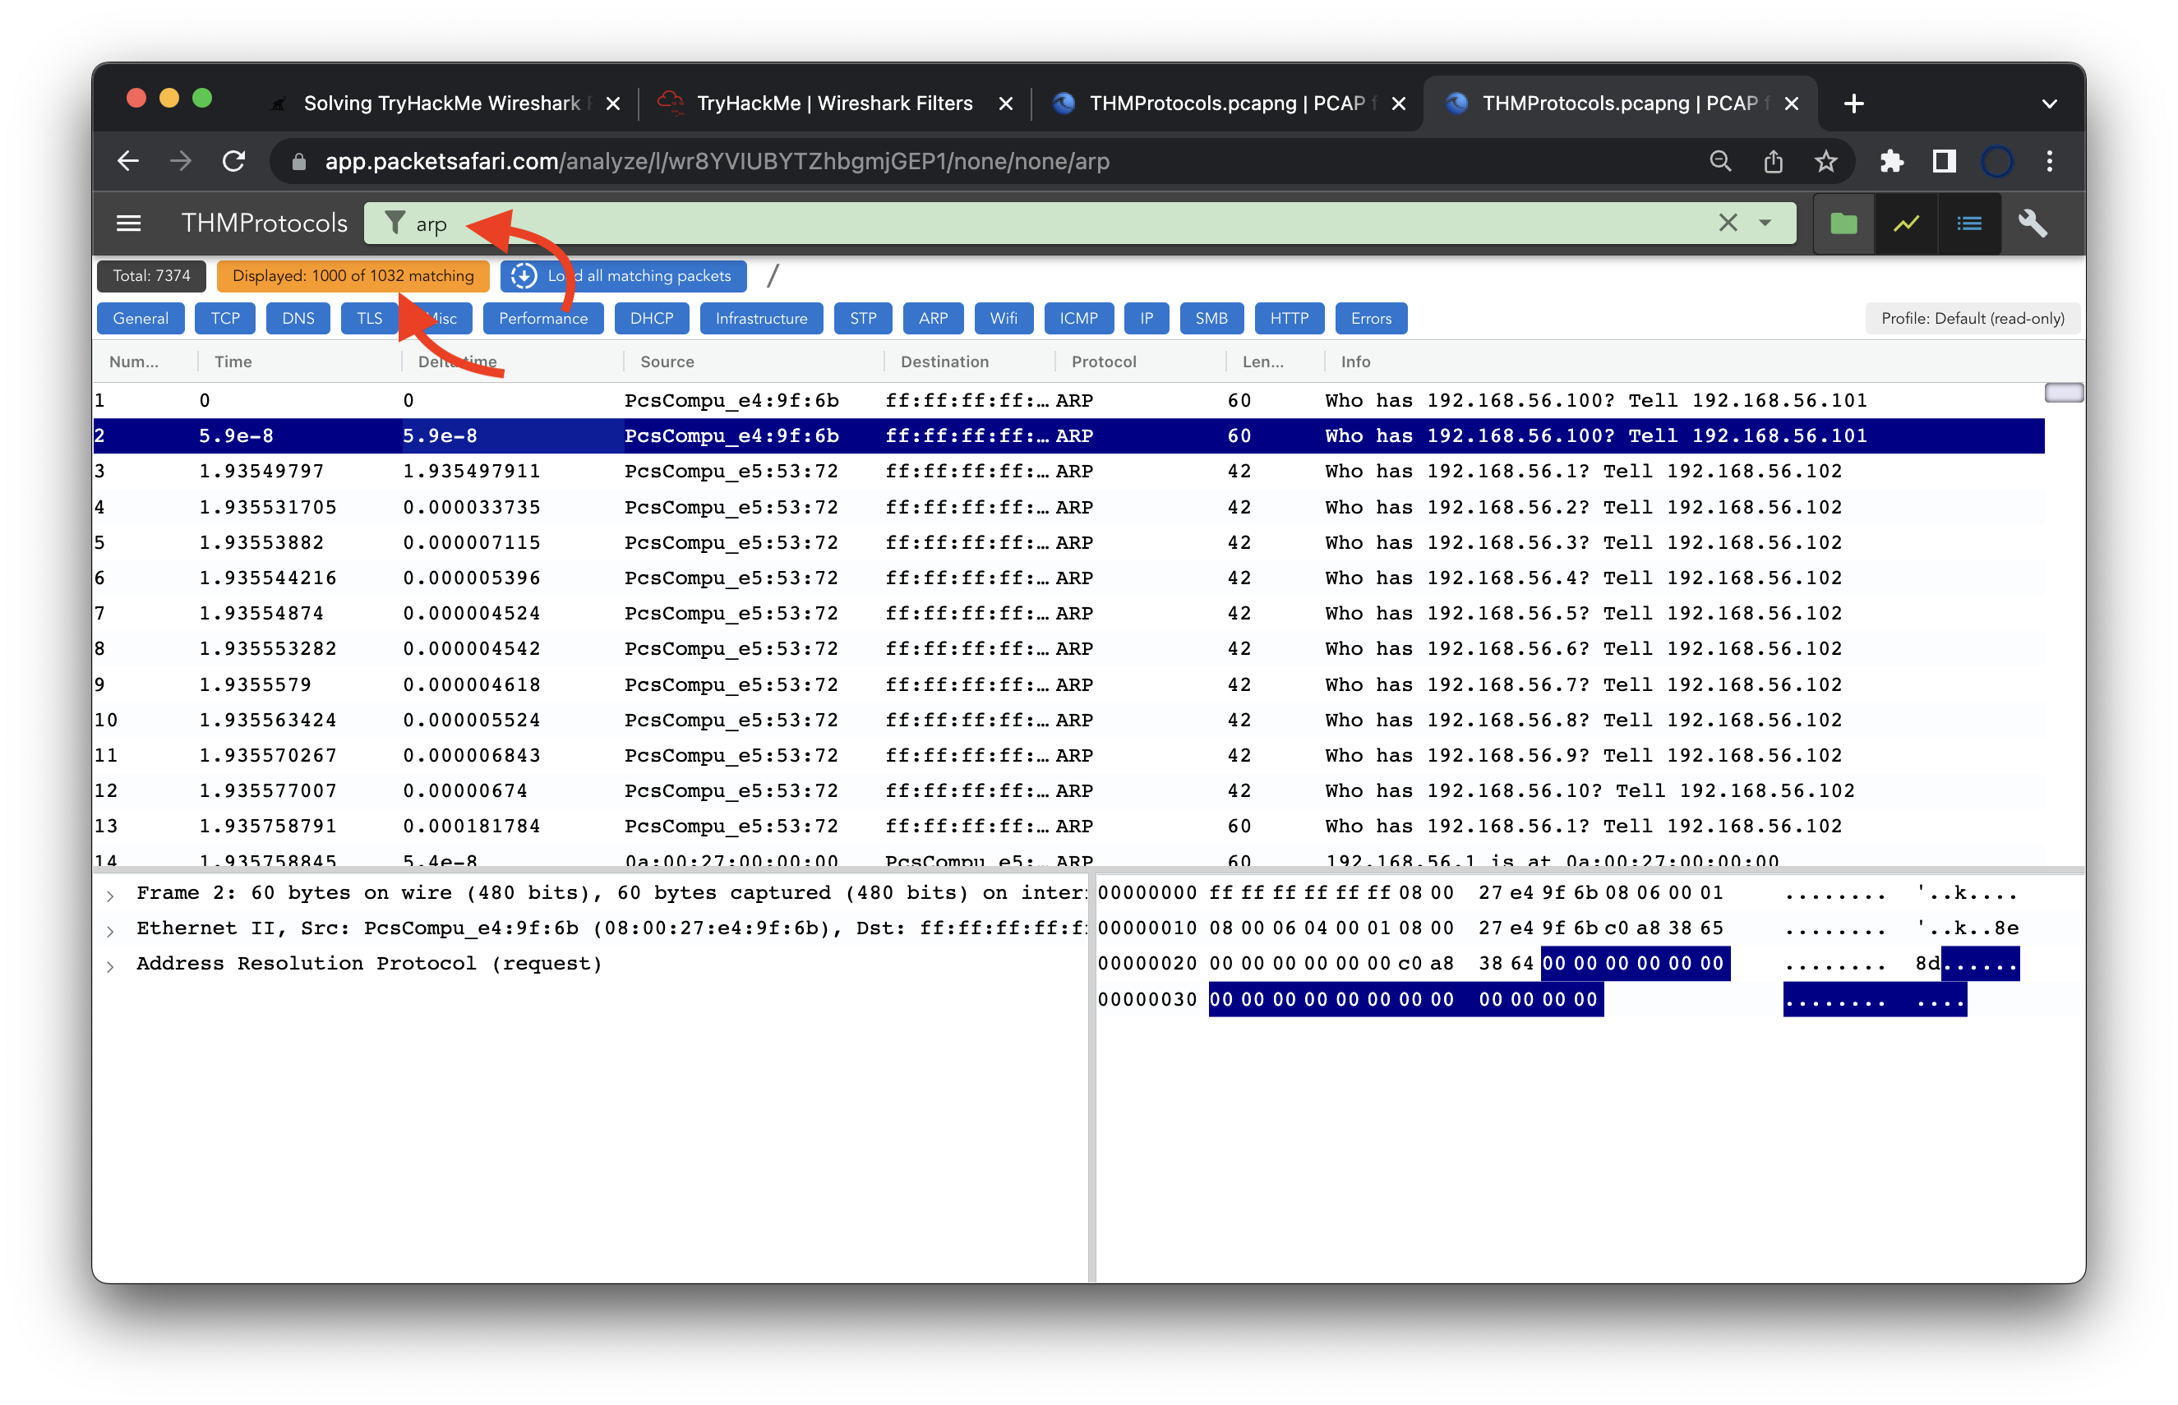The image size is (2178, 1405).
Task: Select packet row number 7
Action: pyautogui.click(x=1068, y=613)
